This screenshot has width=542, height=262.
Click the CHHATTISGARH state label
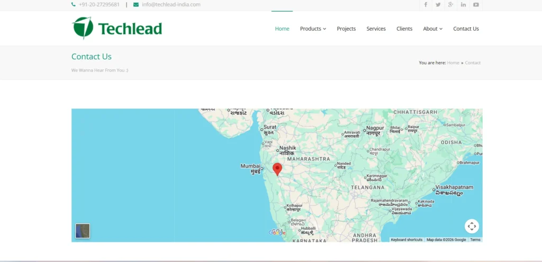click(x=415, y=112)
